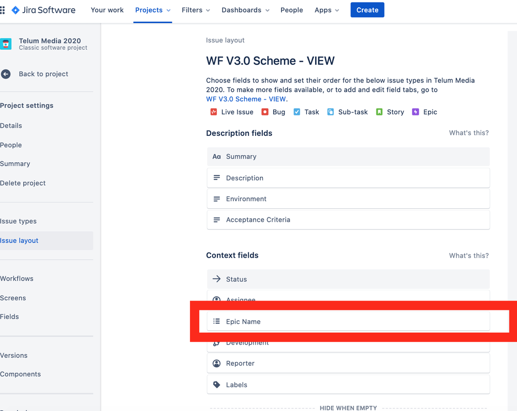Open Issue types settings
Viewport: 517px width, 411px height.
(x=18, y=221)
